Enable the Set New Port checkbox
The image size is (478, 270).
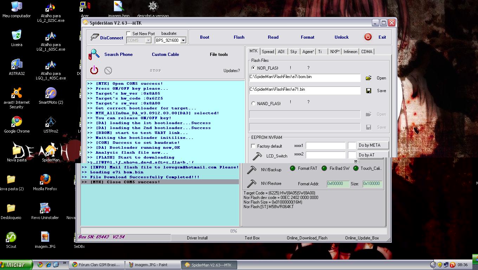128,34
